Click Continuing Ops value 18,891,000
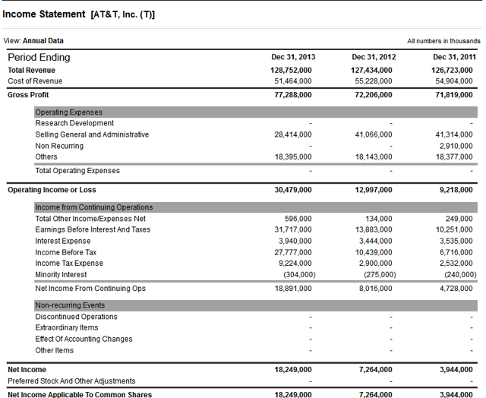Image resolution: width=486 pixels, height=398 pixels. pyautogui.click(x=293, y=289)
